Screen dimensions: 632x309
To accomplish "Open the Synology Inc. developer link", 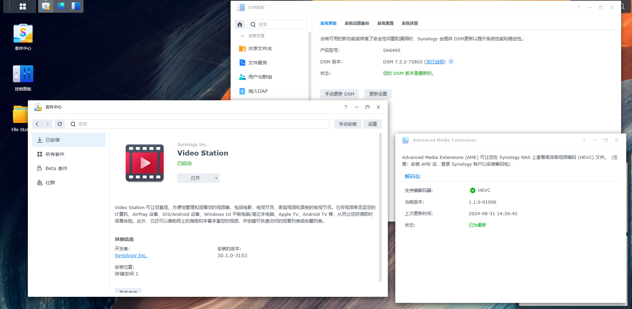I will pos(131,255).
